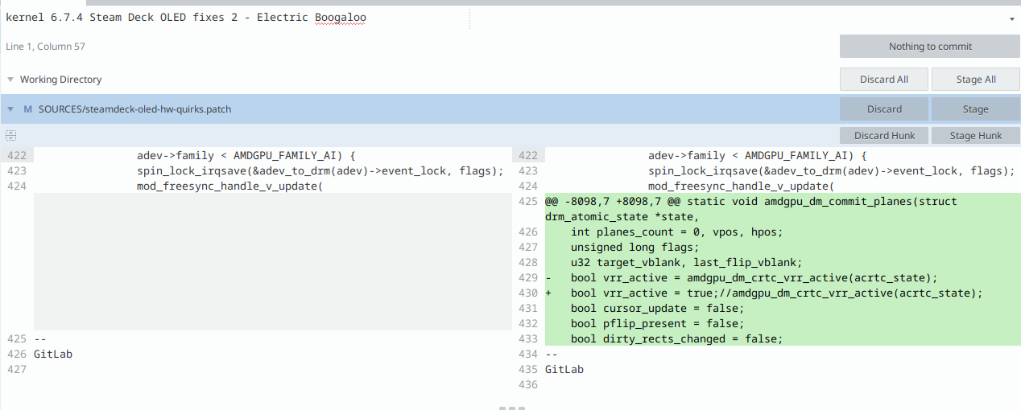Discard changes to steamdeck-oled-hw-quirks.patch file

(x=884, y=109)
